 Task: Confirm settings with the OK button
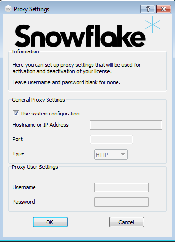click(50, 222)
